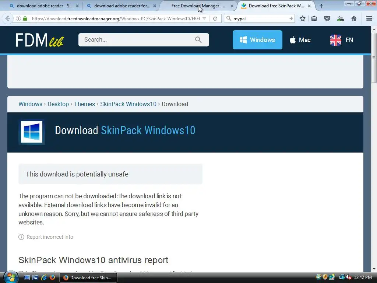Bookmark this page with the star icon

pyautogui.click(x=303, y=18)
